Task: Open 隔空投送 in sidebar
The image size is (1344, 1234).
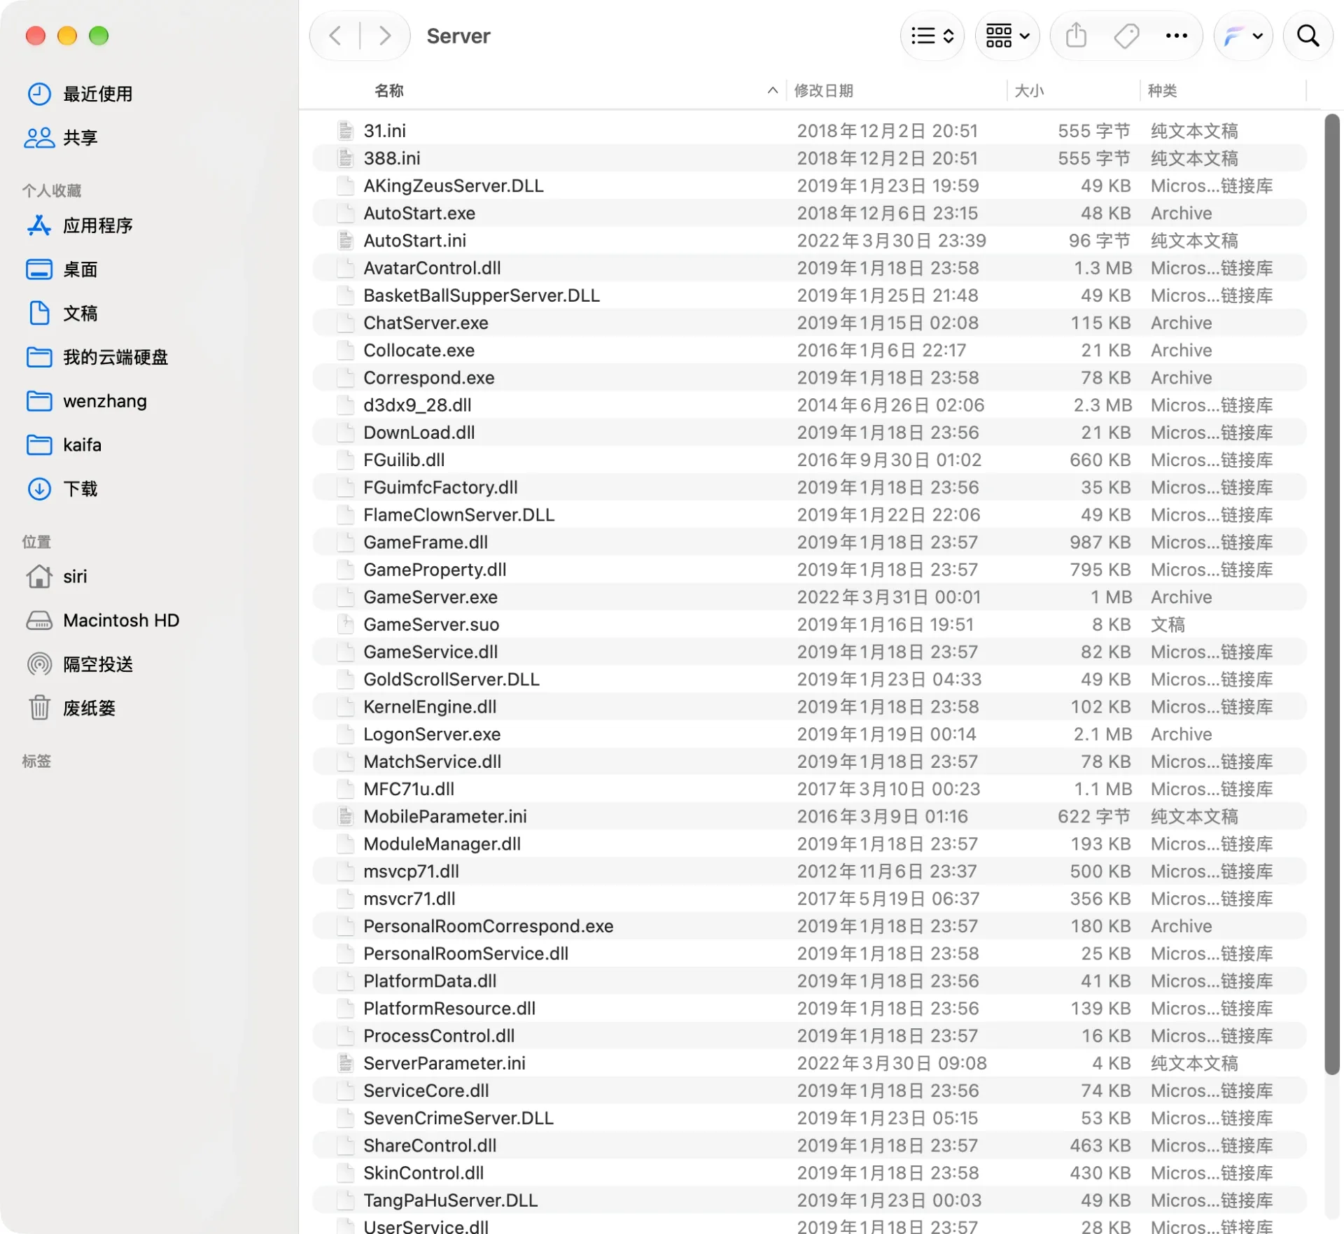Action: [80, 664]
